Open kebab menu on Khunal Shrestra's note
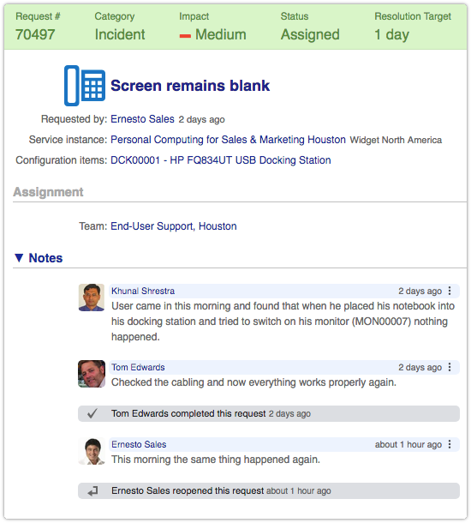This screenshot has width=471, height=523. (450, 291)
